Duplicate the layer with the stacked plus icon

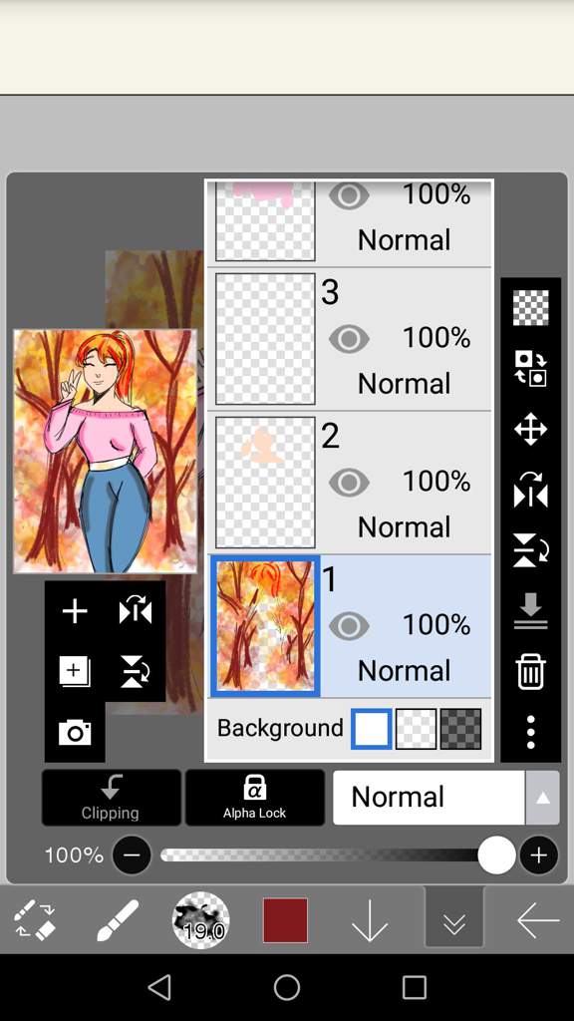click(x=75, y=672)
